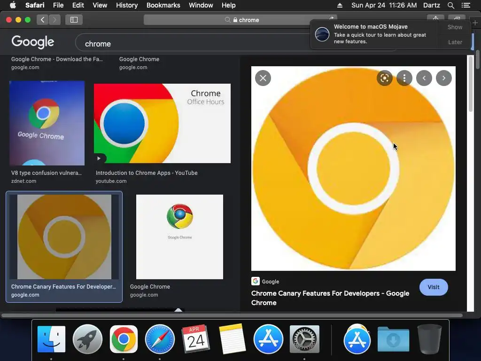The height and width of the screenshot is (361, 481).
Task: Click zdnet.com source text
Action: click(23, 181)
